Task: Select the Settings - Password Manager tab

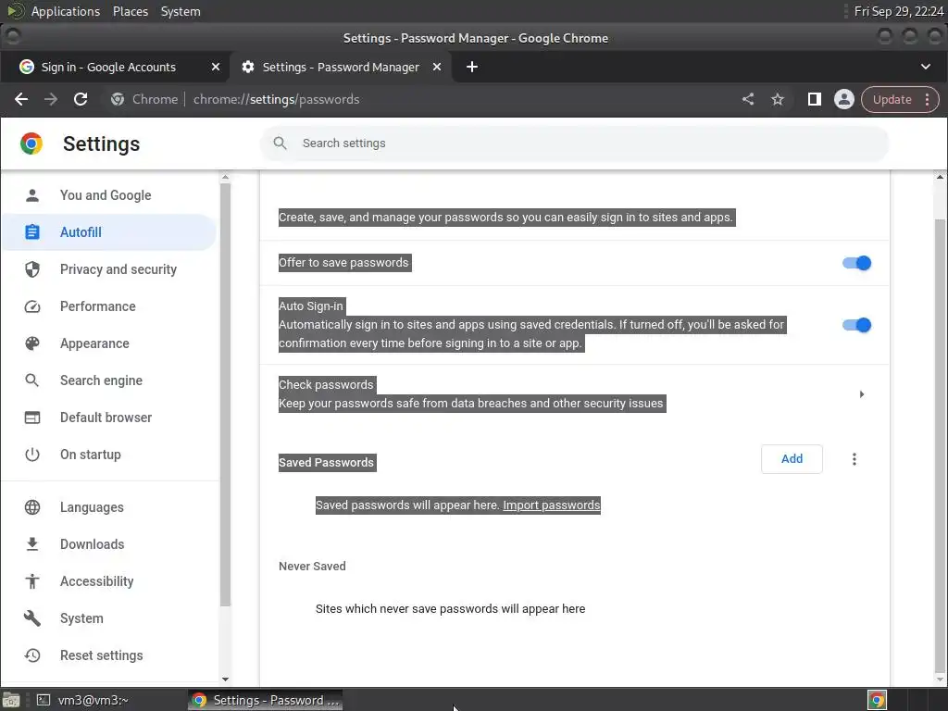Action: point(341,67)
